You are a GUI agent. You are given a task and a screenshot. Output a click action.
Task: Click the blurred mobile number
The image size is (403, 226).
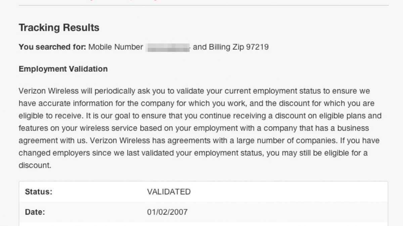(168, 47)
